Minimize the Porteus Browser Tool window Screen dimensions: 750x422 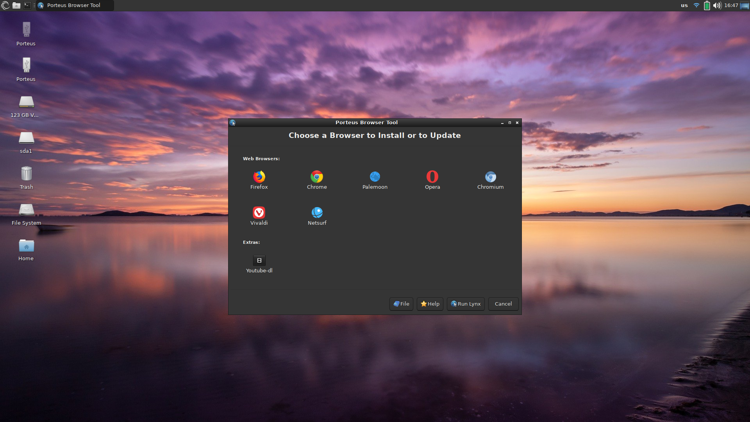click(502, 123)
